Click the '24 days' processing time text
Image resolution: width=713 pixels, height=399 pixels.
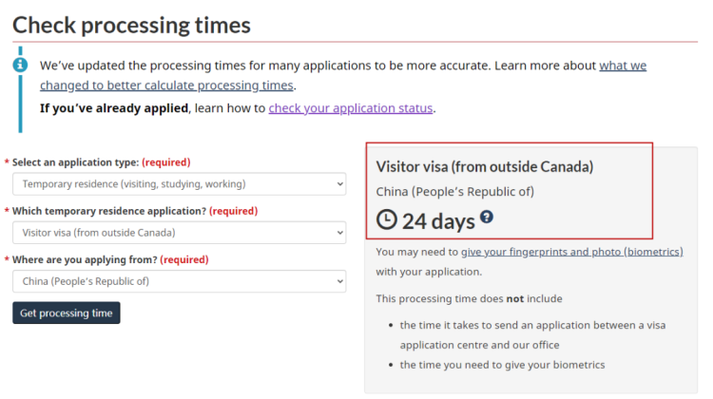pos(438,221)
